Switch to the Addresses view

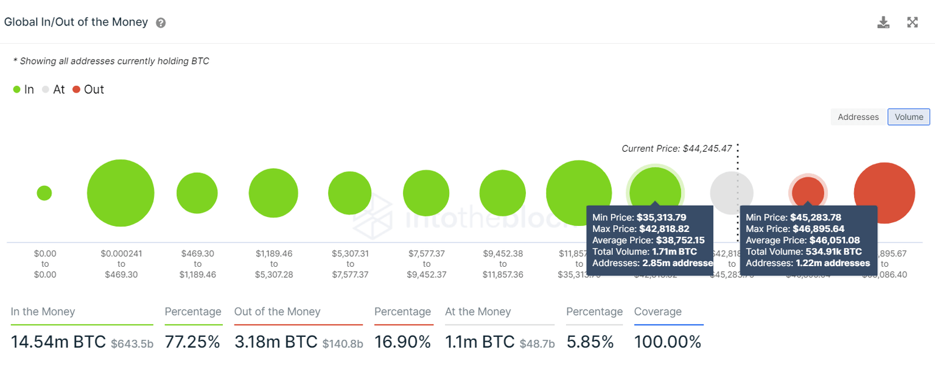[x=858, y=117]
